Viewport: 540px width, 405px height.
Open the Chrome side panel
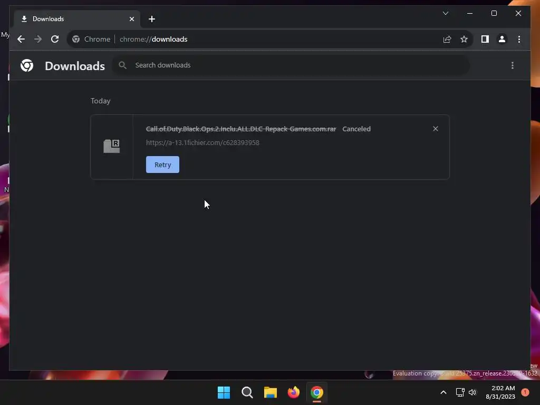point(485,39)
